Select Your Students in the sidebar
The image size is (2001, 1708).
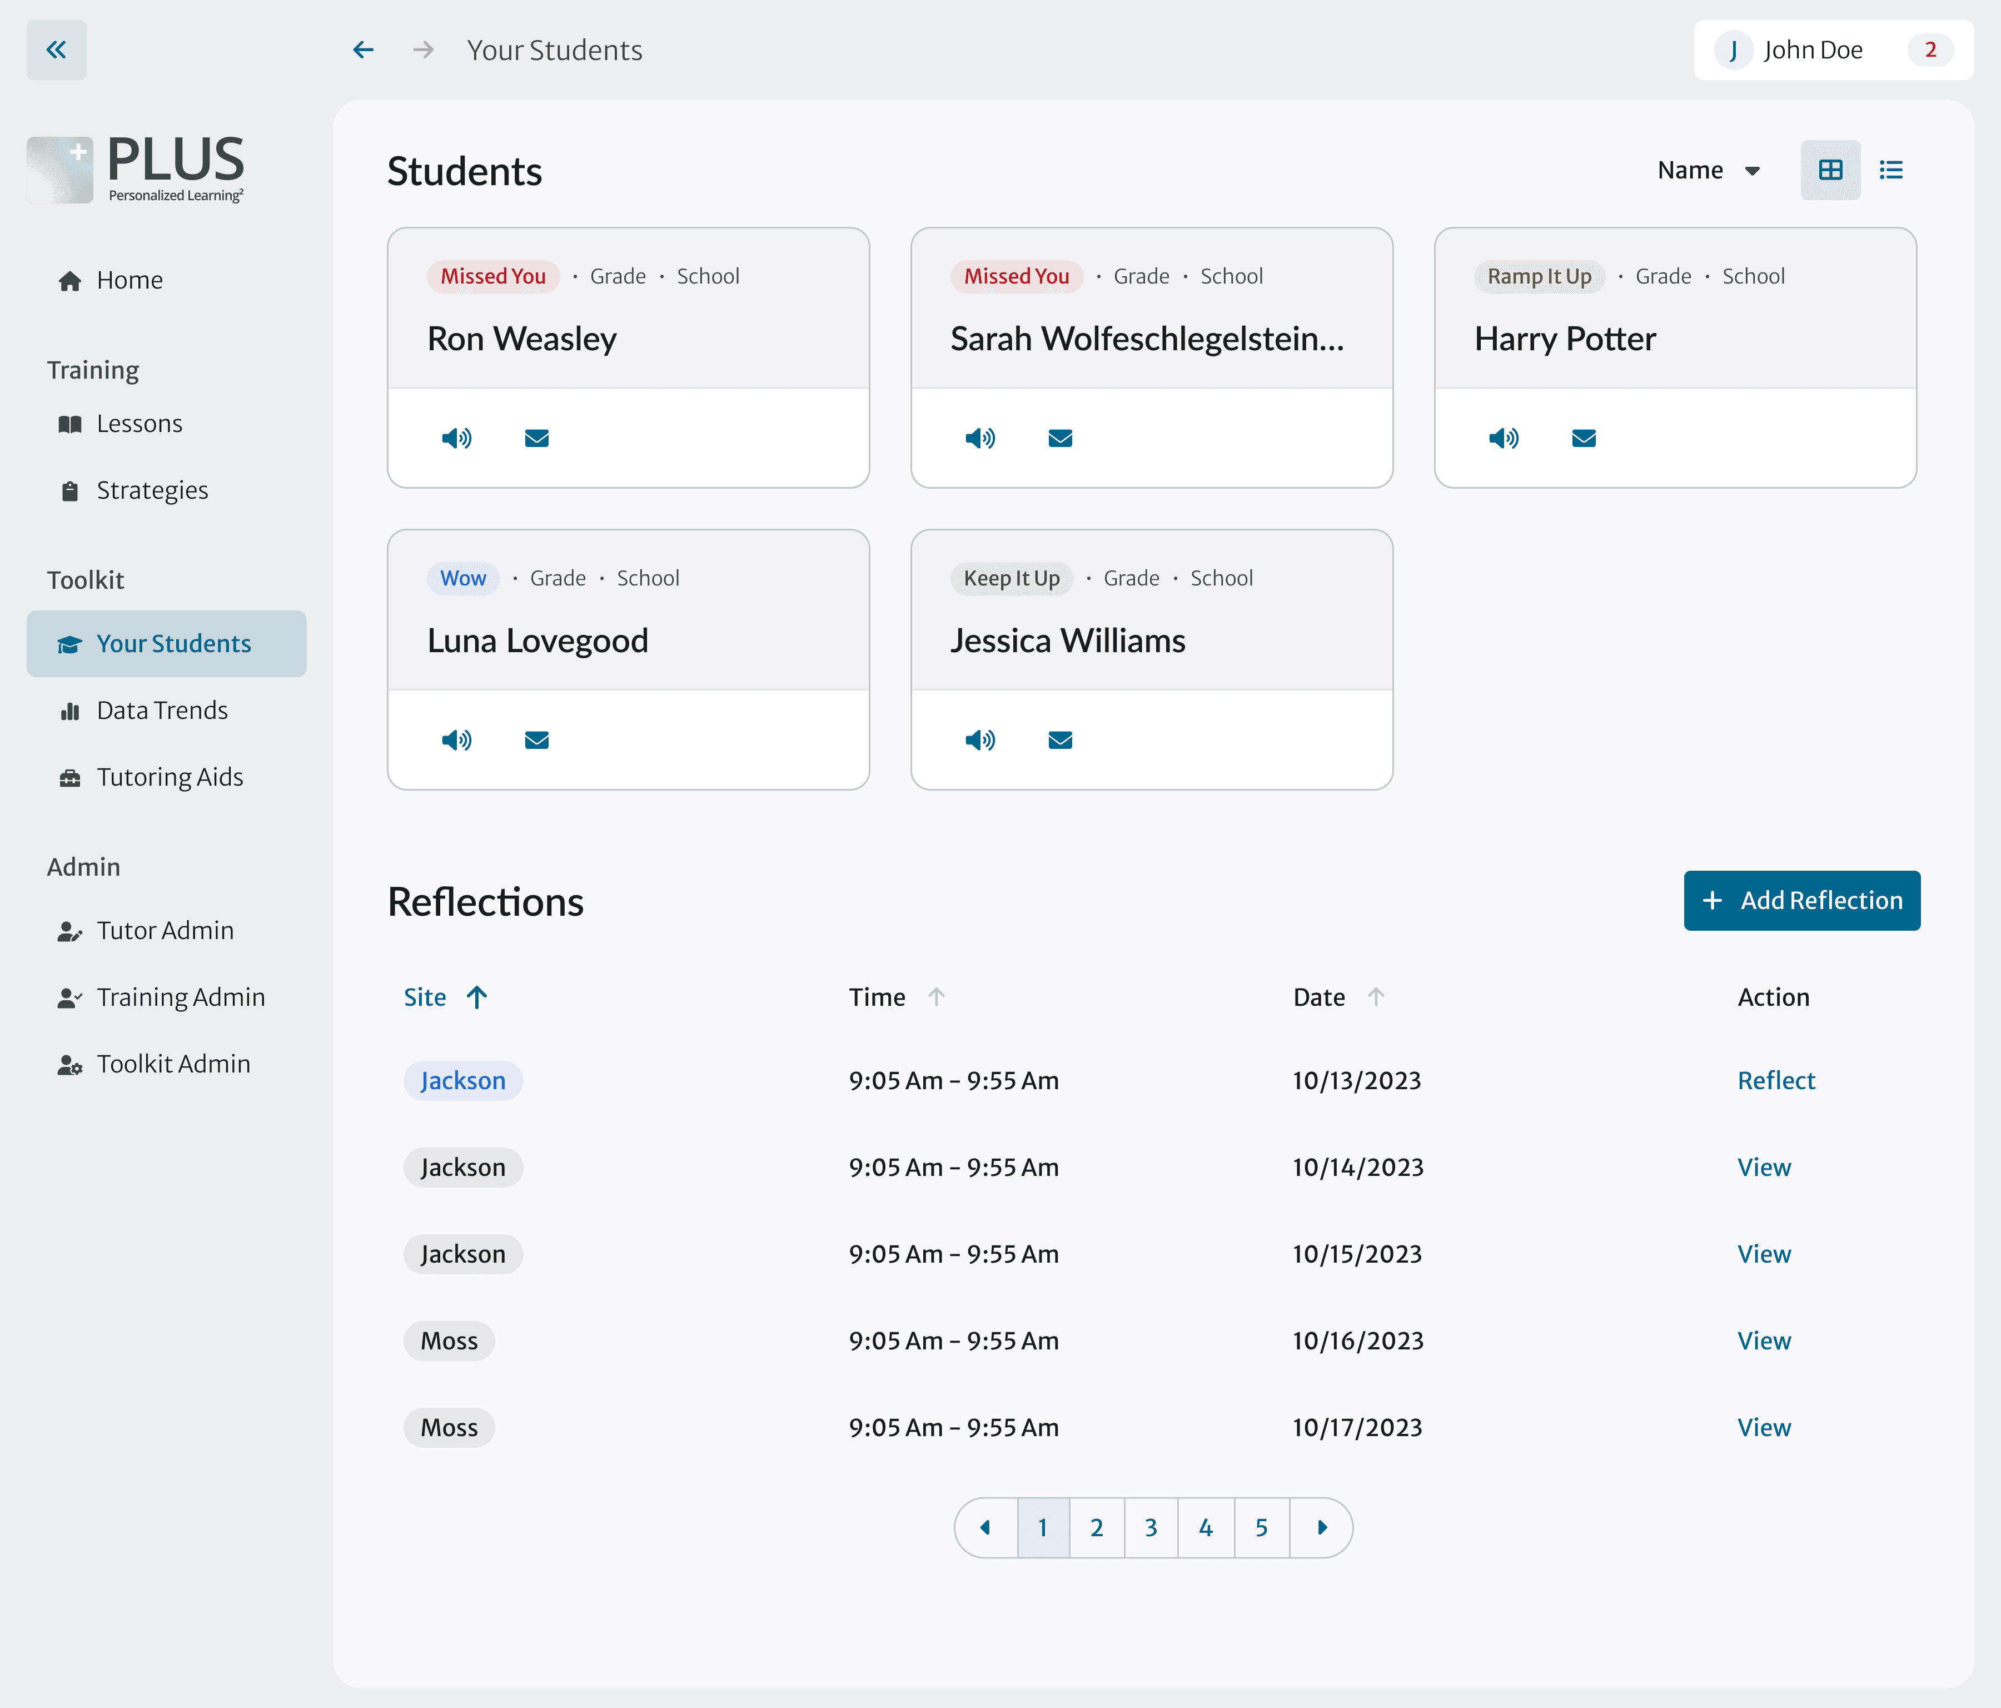point(166,643)
